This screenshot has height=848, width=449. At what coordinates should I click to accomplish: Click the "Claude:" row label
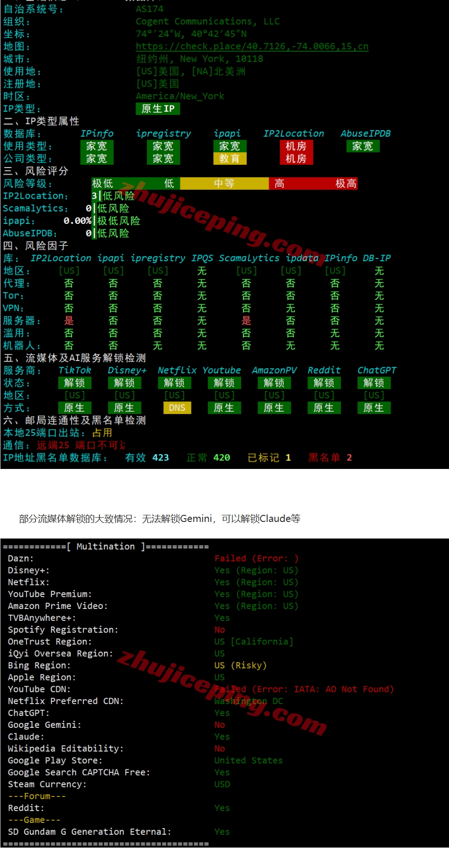click(26, 736)
